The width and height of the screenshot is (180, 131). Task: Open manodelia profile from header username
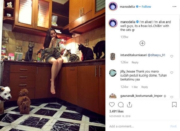127,7
